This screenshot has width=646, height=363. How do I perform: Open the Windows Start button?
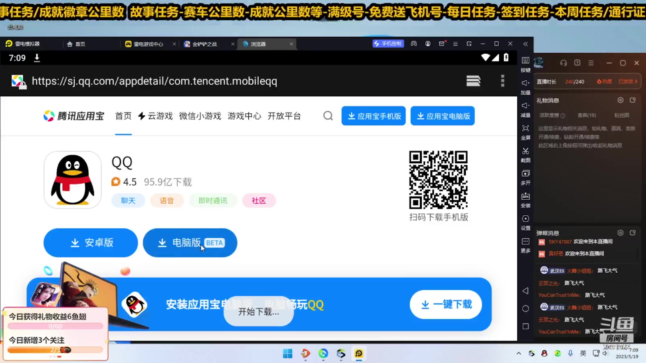[288, 354]
